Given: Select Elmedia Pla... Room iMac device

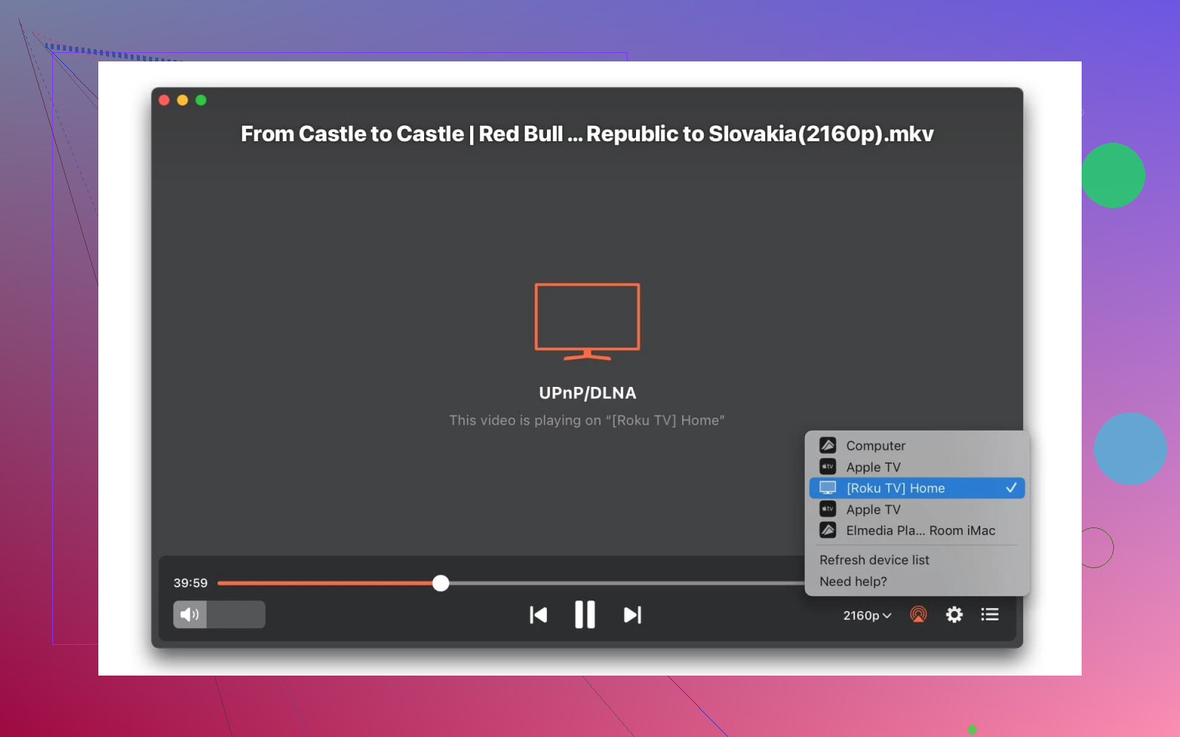Looking at the screenshot, I should 917,530.
